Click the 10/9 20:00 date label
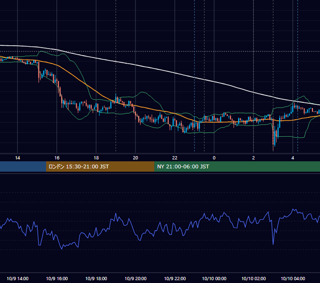This screenshot has width=320, height=283. [x=136, y=278]
